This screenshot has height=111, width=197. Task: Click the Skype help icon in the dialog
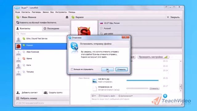pyautogui.click(x=74, y=46)
